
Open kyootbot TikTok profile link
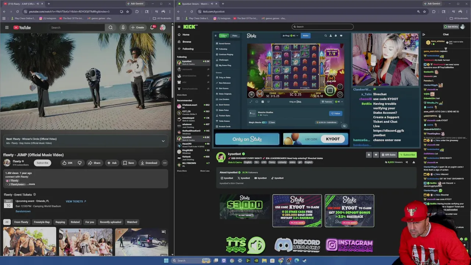(x=277, y=178)
